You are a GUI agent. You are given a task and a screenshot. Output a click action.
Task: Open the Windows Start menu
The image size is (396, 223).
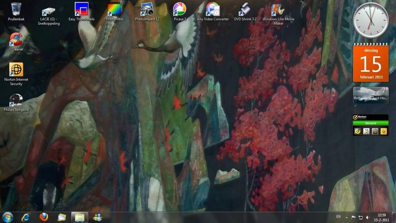tap(8, 218)
